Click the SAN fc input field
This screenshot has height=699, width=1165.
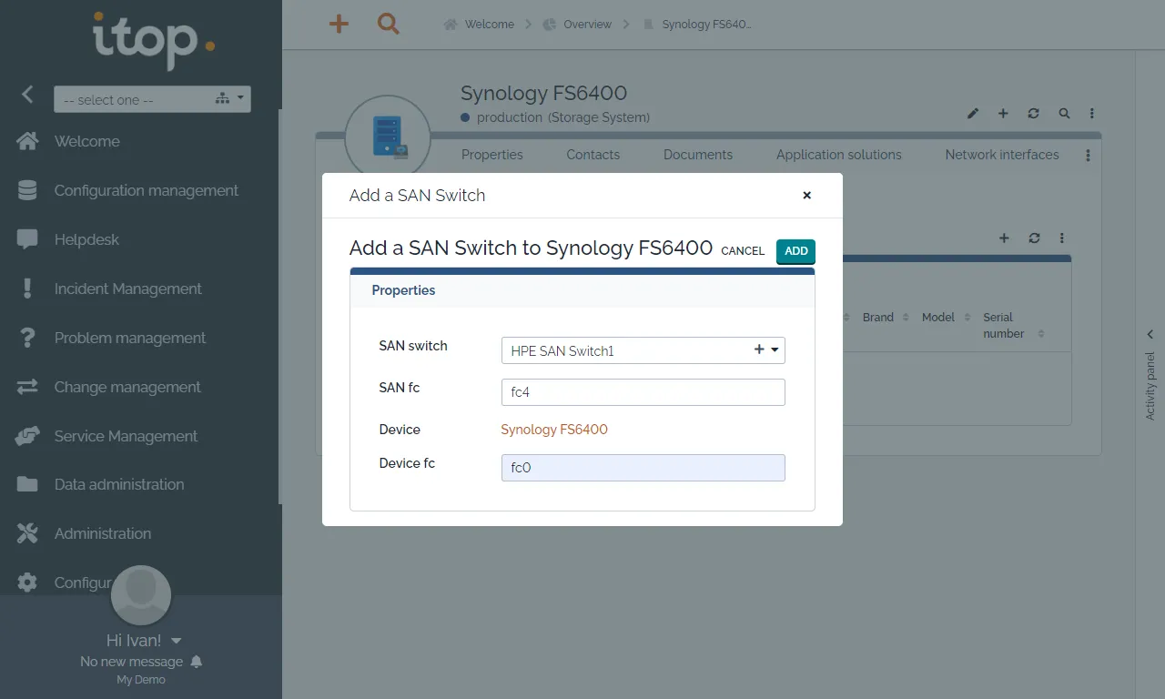tap(643, 392)
